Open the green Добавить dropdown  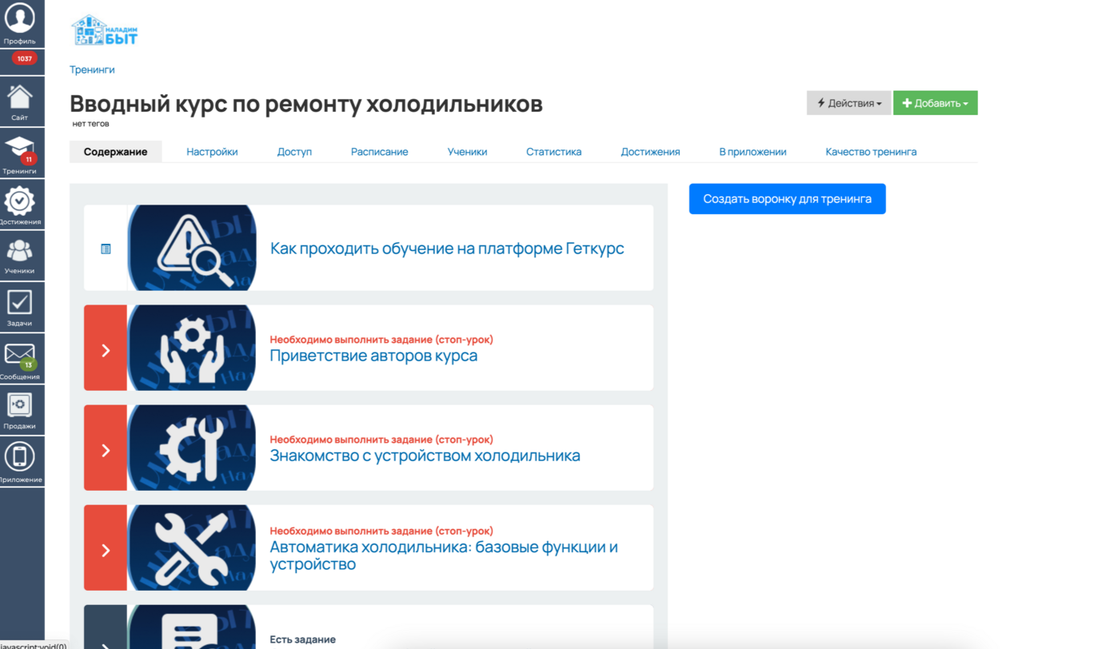[x=935, y=103]
